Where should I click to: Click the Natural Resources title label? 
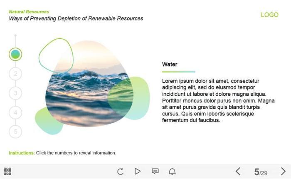pos(29,12)
